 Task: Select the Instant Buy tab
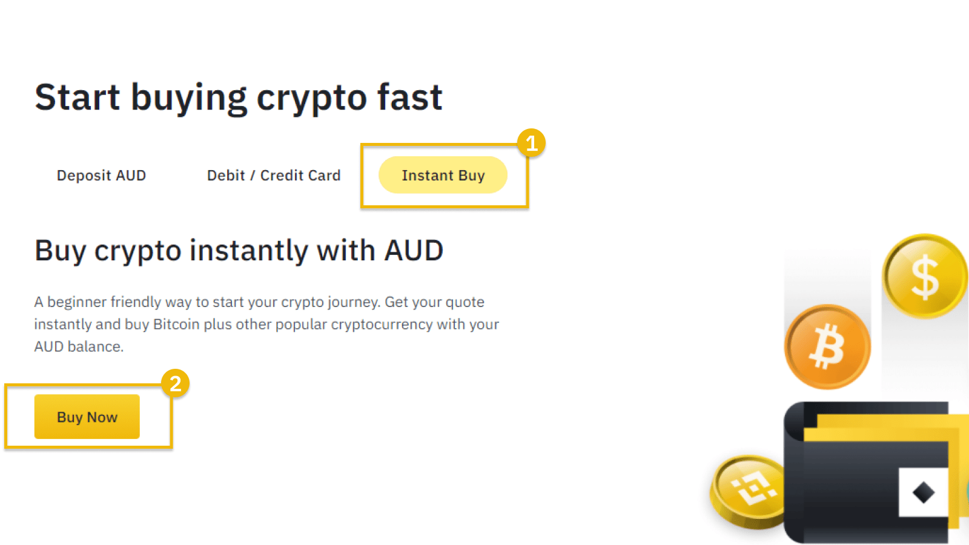(x=443, y=175)
